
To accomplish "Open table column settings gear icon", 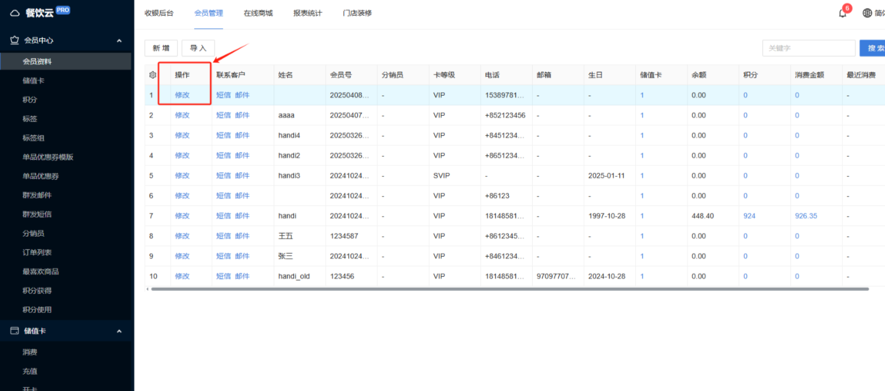I will click(x=153, y=75).
